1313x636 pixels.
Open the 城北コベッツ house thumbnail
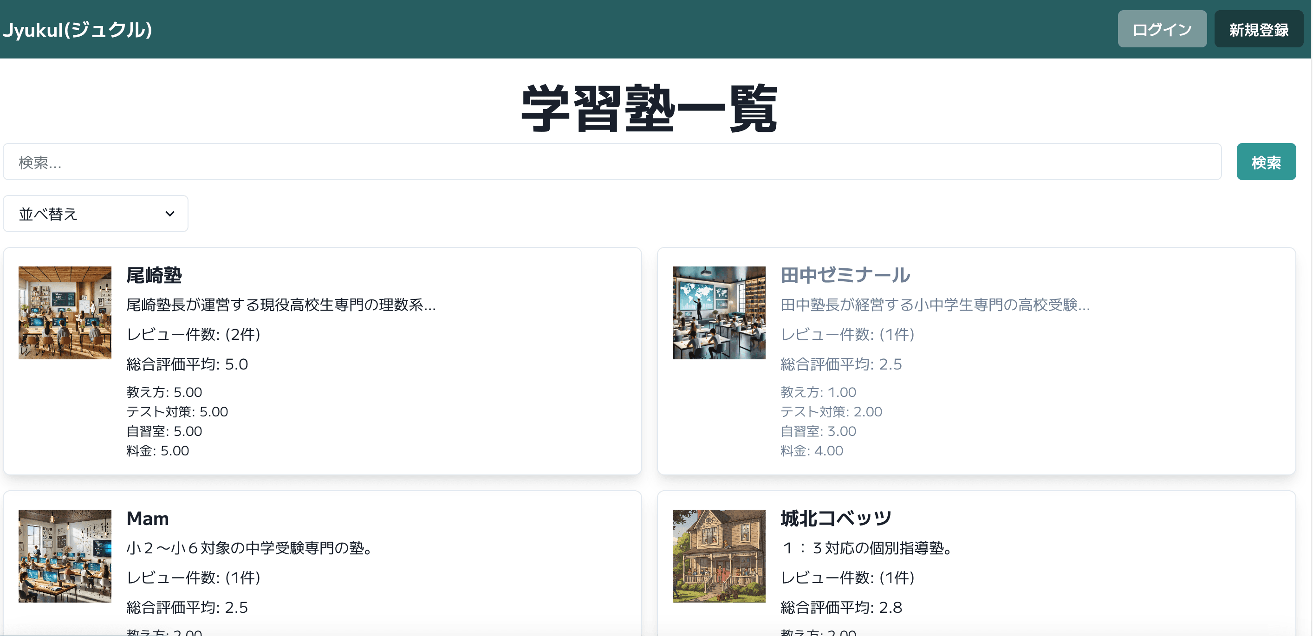(719, 556)
